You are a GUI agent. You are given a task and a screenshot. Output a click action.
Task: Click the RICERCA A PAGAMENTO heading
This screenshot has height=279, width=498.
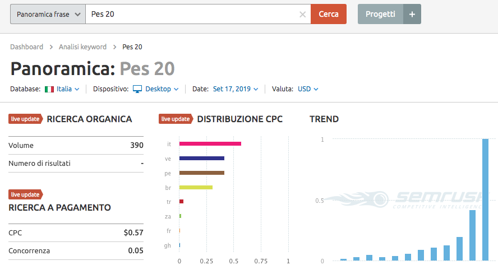[x=59, y=208]
